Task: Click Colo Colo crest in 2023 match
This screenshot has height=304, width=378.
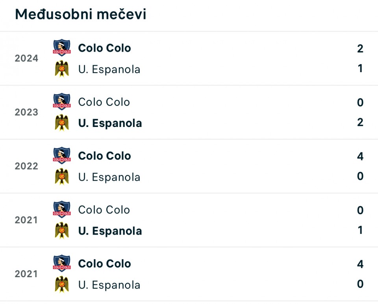Action: coord(62,101)
